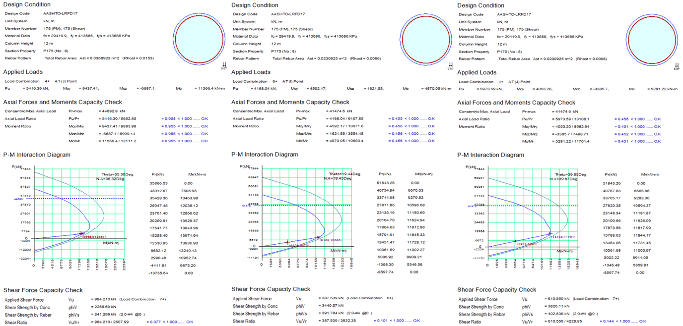Viewport: 683px width, 326px height.
Task: Click the 0.144 < 1.000 O.K shear ratio result
Action: (622, 322)
